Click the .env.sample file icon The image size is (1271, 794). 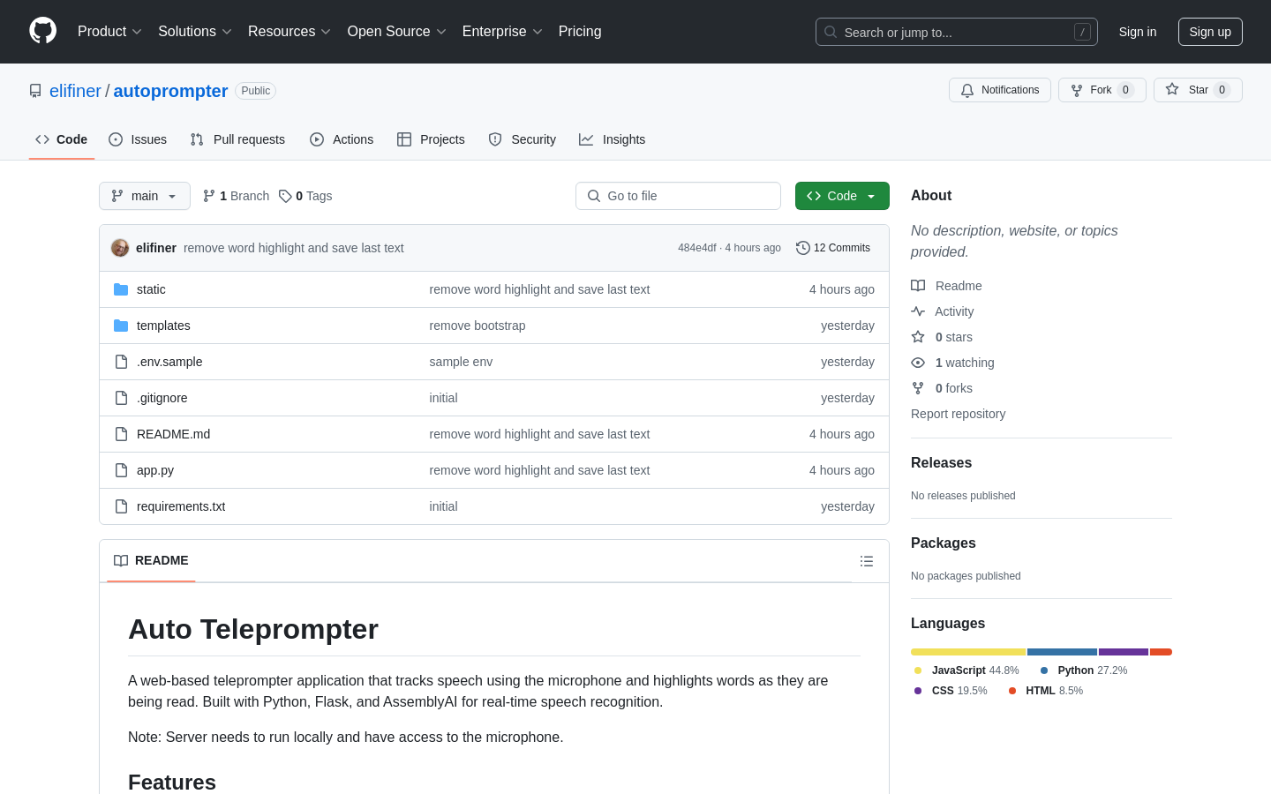coord(121,362)
